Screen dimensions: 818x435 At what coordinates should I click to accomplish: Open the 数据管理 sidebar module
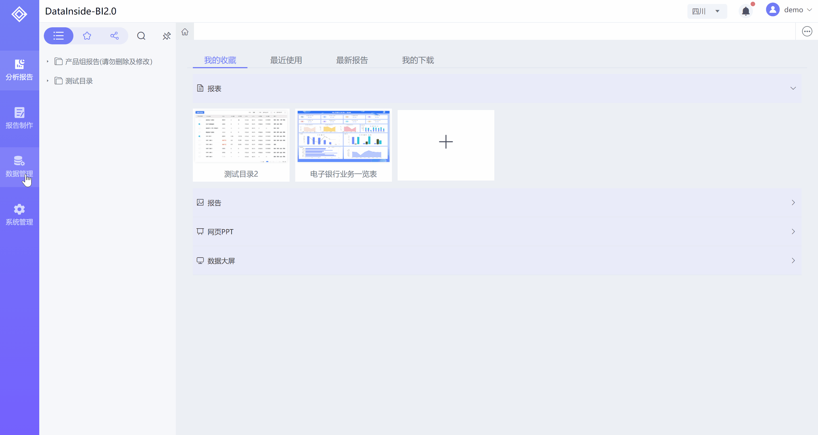[19, 167]
